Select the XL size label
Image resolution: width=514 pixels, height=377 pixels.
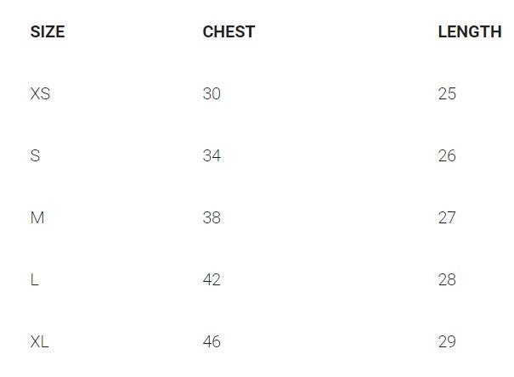pyautogui.click(x=40, y=341)
